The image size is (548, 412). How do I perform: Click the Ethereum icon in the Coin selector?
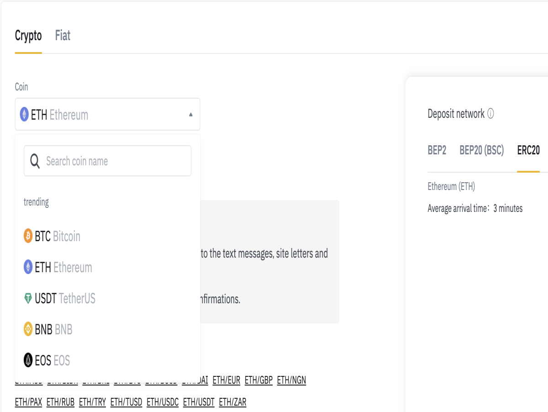tap(24, 114)
